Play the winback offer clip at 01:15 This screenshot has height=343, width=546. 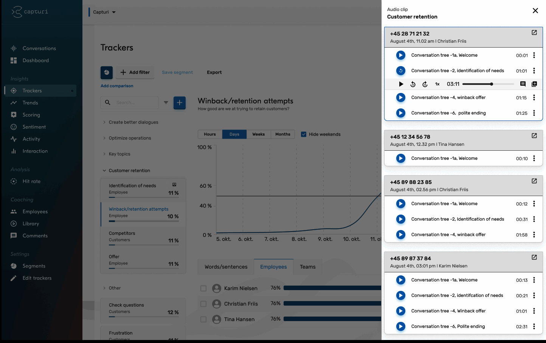(x=400, y=97)
